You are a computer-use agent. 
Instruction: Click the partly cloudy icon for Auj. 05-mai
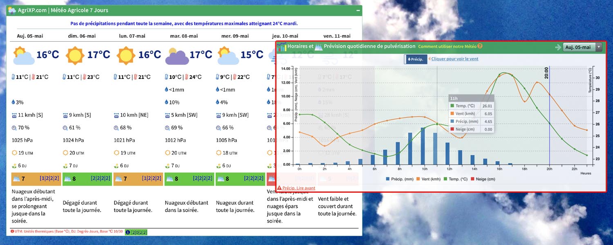(24, 56)
